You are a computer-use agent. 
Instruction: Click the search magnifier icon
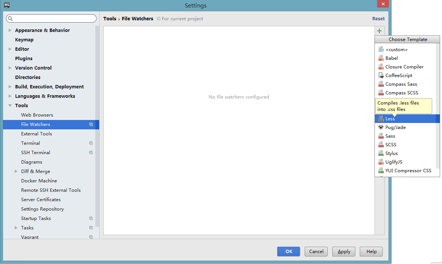(11, 18)
